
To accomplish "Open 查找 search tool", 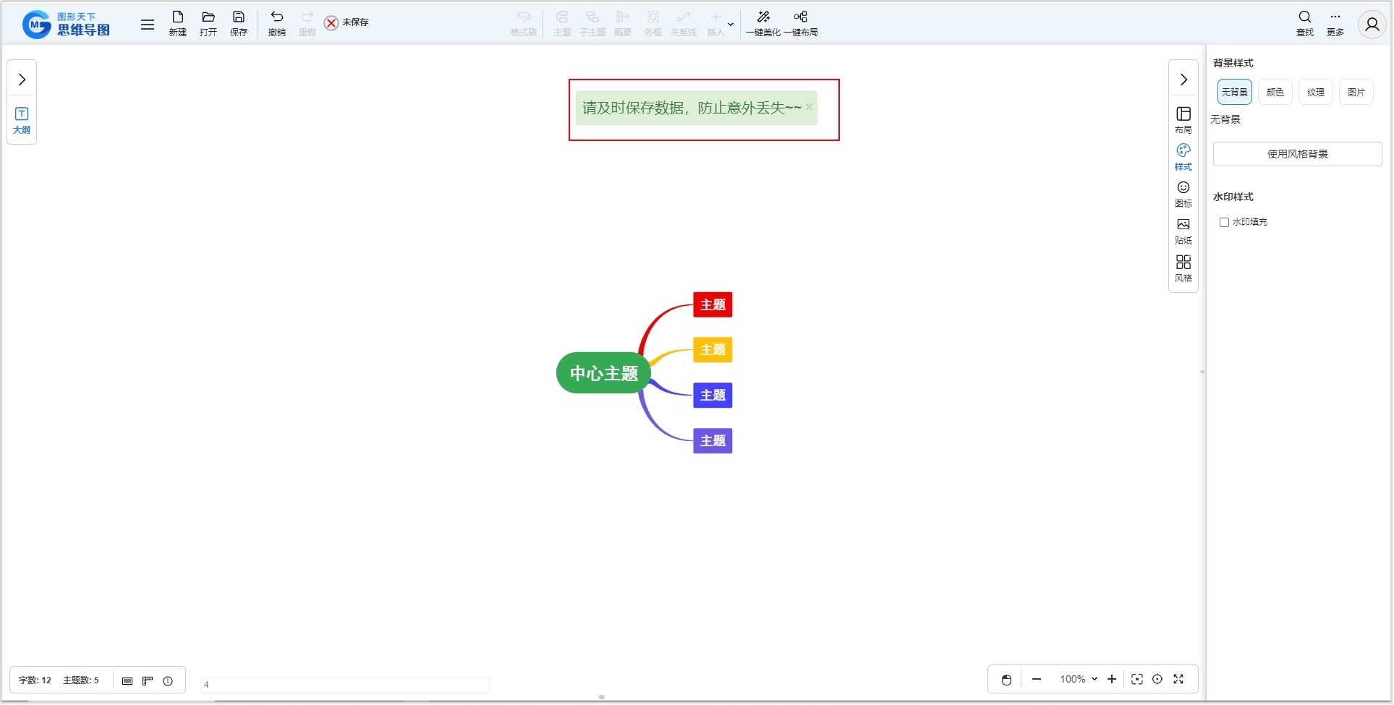I will click(x=1305, y=24).
